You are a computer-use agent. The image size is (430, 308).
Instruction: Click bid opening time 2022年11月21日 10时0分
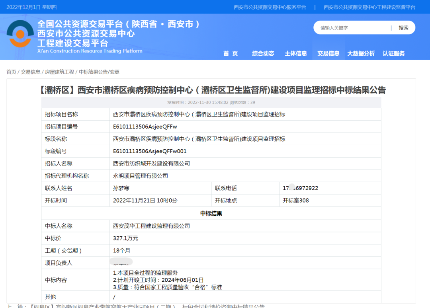coord(145,201)
